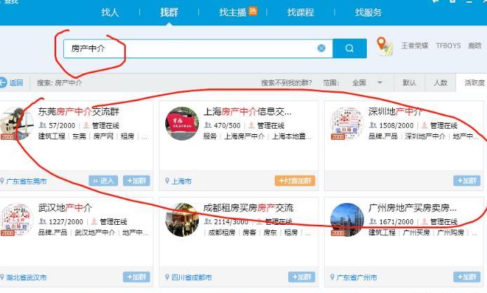This screenshot has height=293, width=487.
Task: Expand the 全国 range dropdown
Action: [x=380, y=82]
